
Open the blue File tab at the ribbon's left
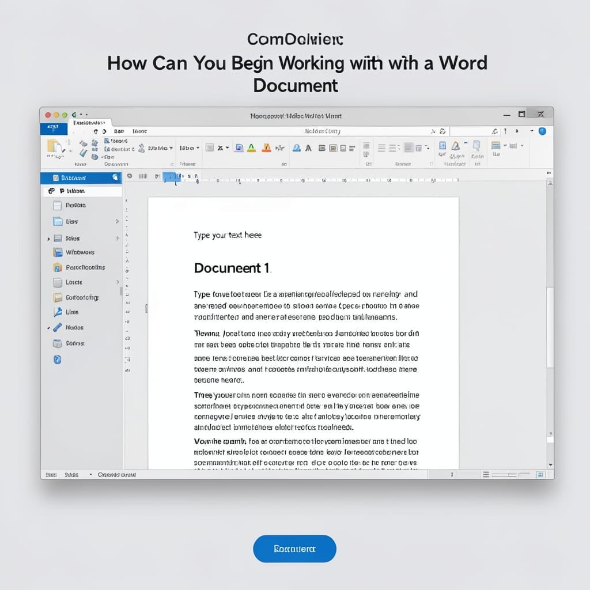54,128
